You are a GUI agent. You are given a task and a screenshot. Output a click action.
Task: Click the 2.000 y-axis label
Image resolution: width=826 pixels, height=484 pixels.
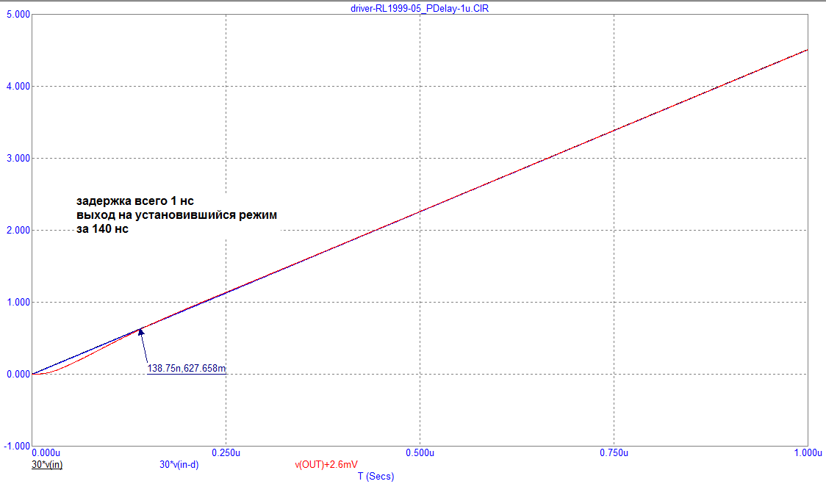(x=18, y=230)
